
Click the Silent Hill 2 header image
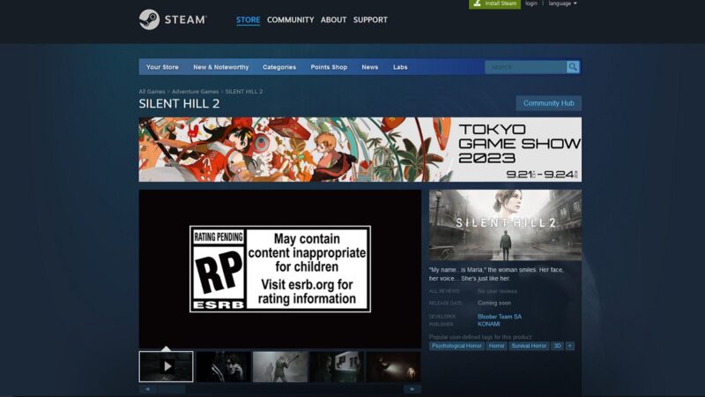coord(505,225)
